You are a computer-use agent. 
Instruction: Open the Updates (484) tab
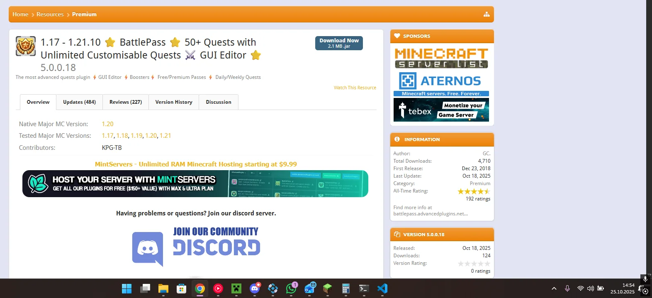(79, 102)
